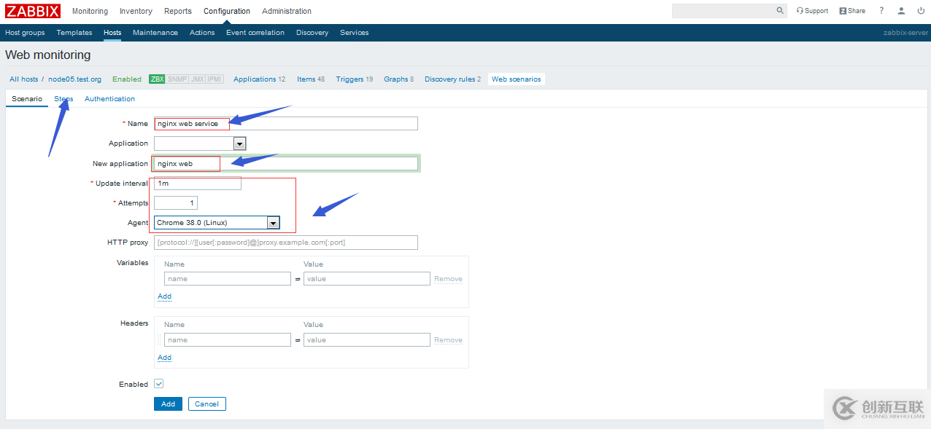Open Items 48 link

tap(311, 79)
